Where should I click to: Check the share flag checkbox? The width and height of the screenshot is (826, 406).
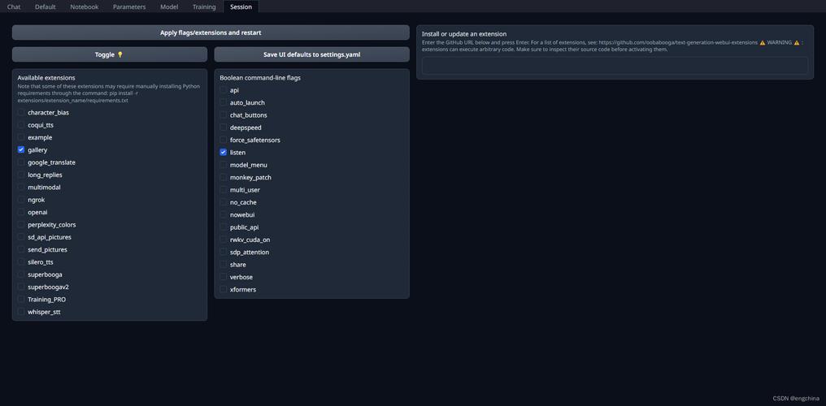click(224, 265)
